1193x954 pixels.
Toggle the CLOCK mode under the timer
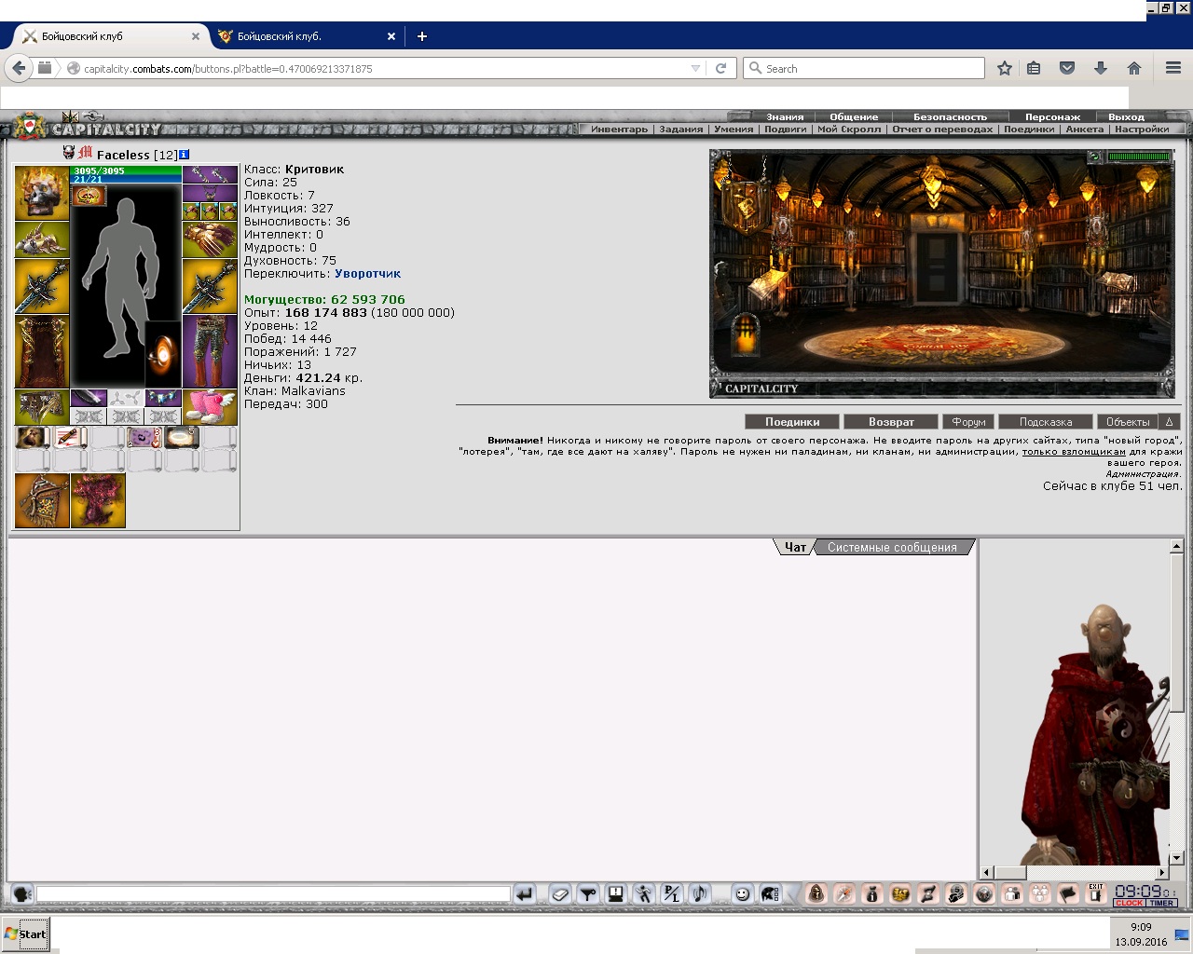pyautogui.click(x=1129, y=903)
